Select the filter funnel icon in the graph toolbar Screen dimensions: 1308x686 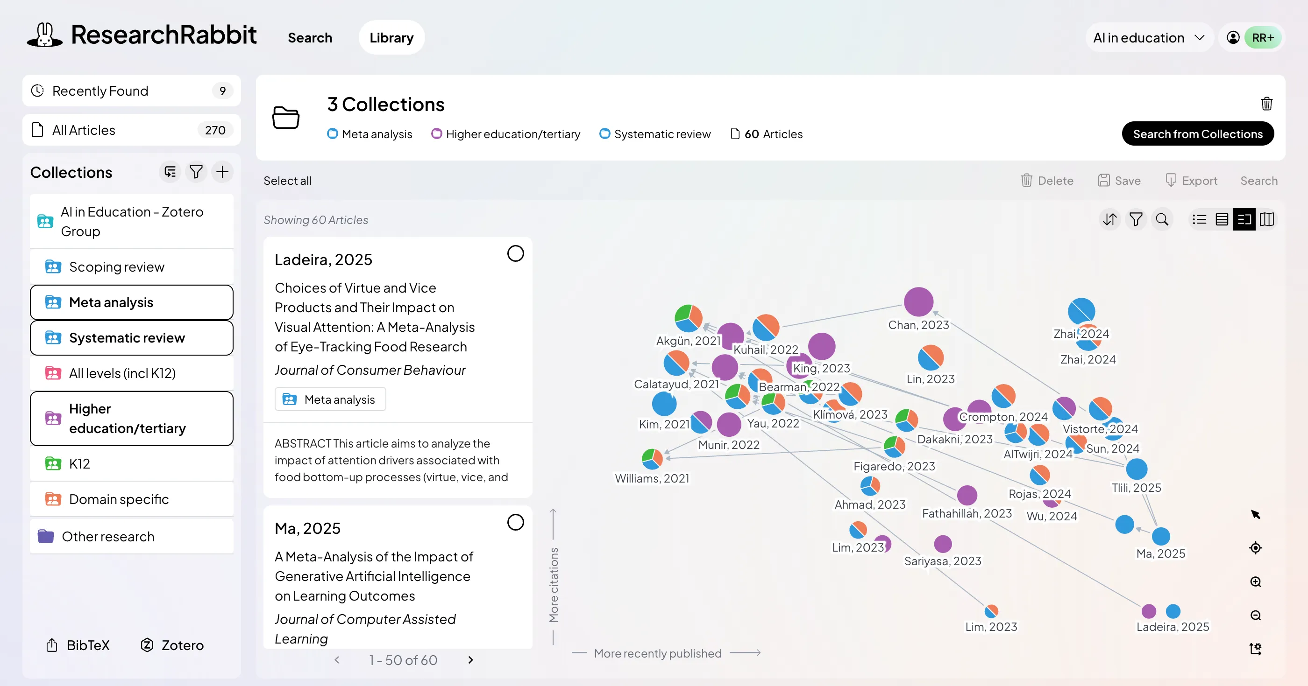[x=1136, y=219]
